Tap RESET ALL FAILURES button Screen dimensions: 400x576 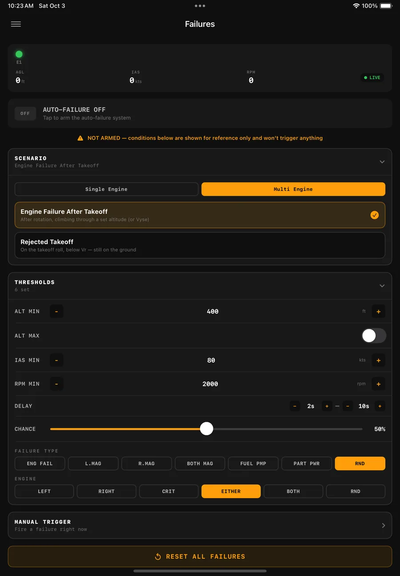(x=200, y=556)
